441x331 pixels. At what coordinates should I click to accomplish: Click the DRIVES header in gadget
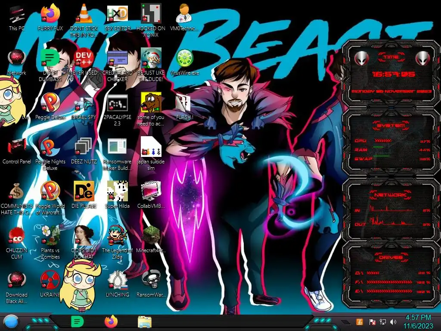tap(391, 257)
